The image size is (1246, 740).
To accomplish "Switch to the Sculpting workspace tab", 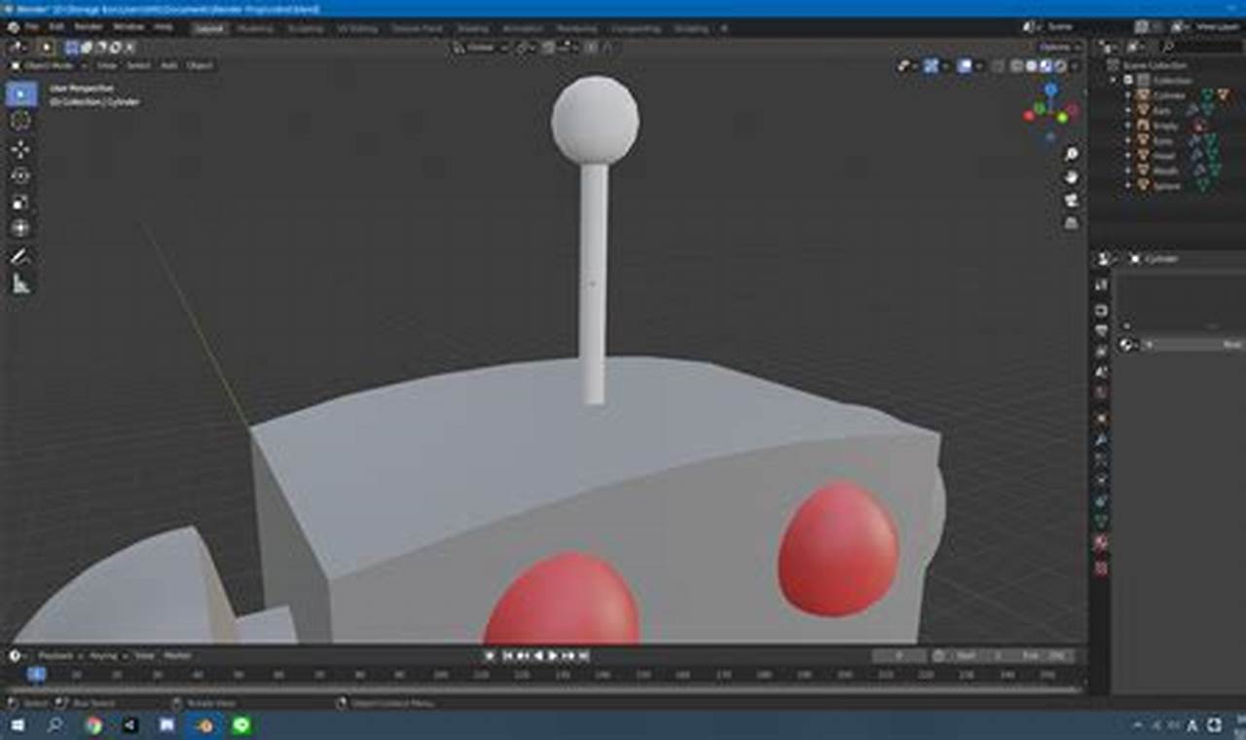I will [x=305, y=29].
